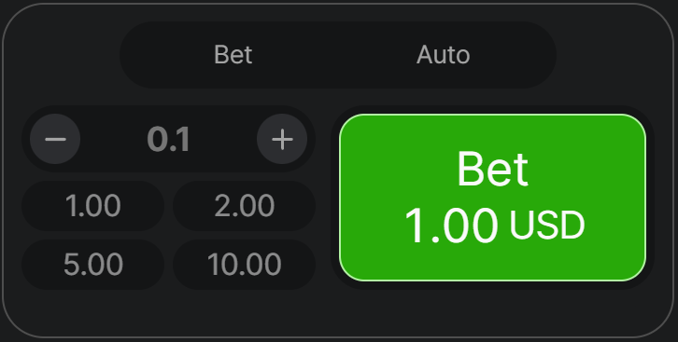Switch to the Auto tab
678x342 pixels.
point(444,55)
